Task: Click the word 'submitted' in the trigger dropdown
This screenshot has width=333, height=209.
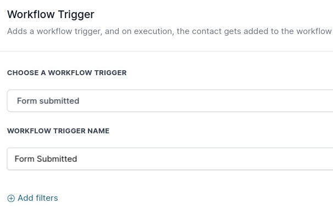Action: click(x=59, y=101)
